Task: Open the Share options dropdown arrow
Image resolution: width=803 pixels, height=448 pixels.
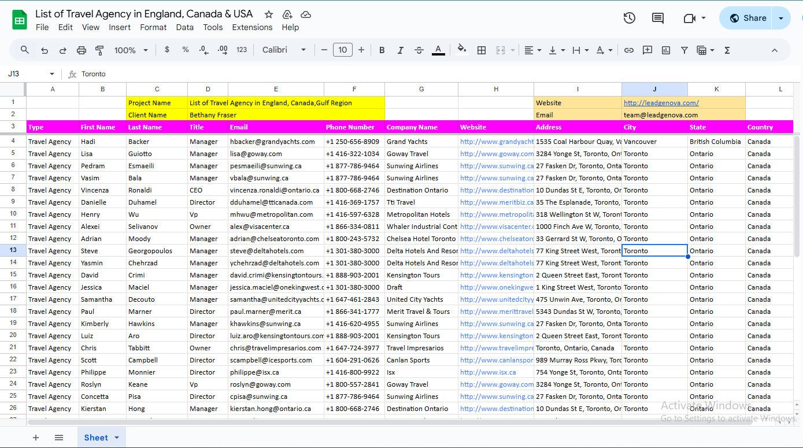Action: 781,18
